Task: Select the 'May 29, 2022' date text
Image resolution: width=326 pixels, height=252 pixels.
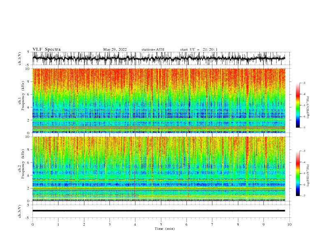Action: (115, 49)
